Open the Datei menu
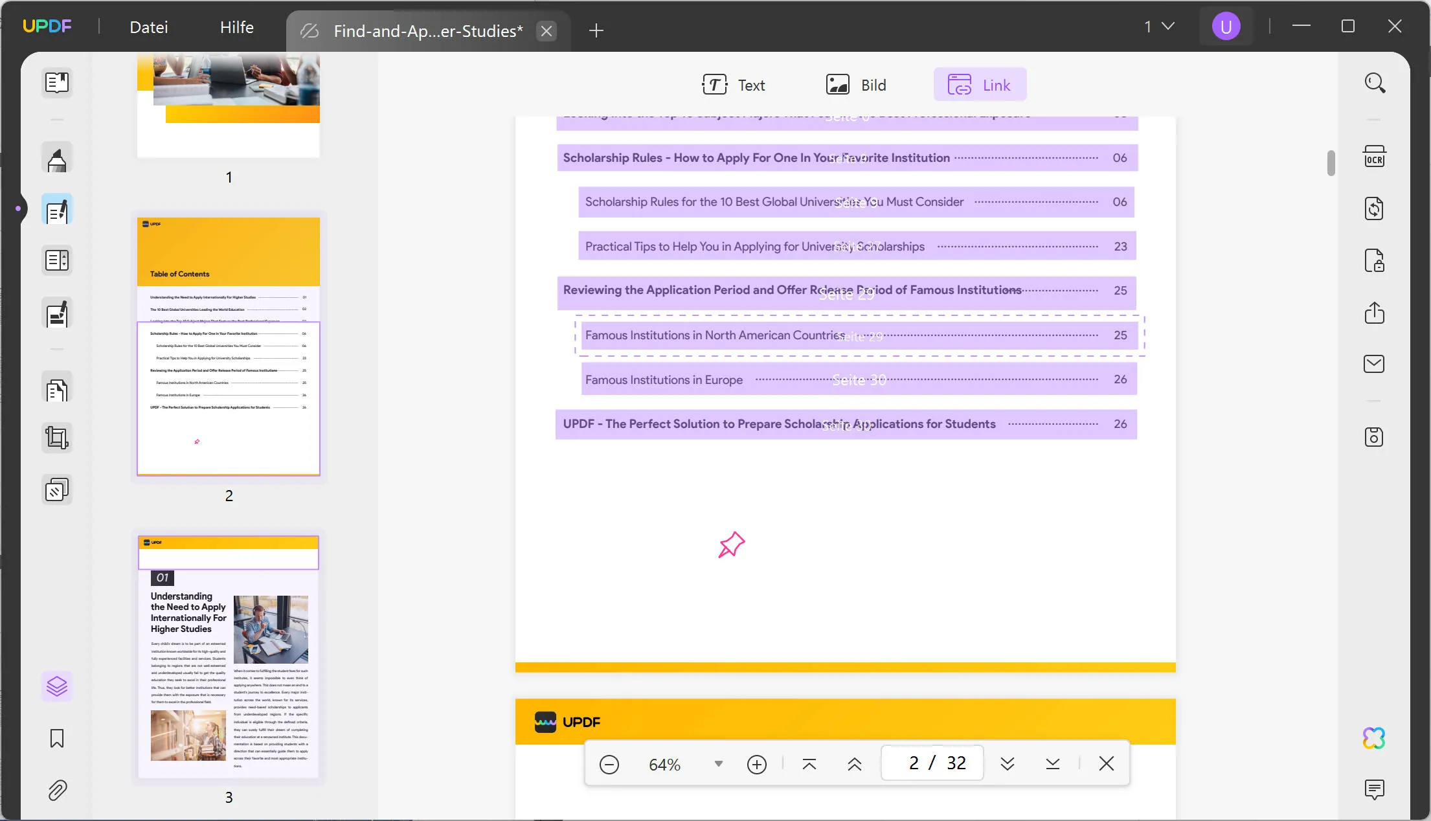 [x=149, y=27]
